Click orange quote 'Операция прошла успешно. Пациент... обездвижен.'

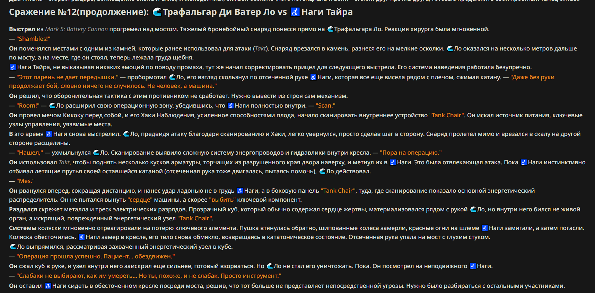click(x=96, y=256)
